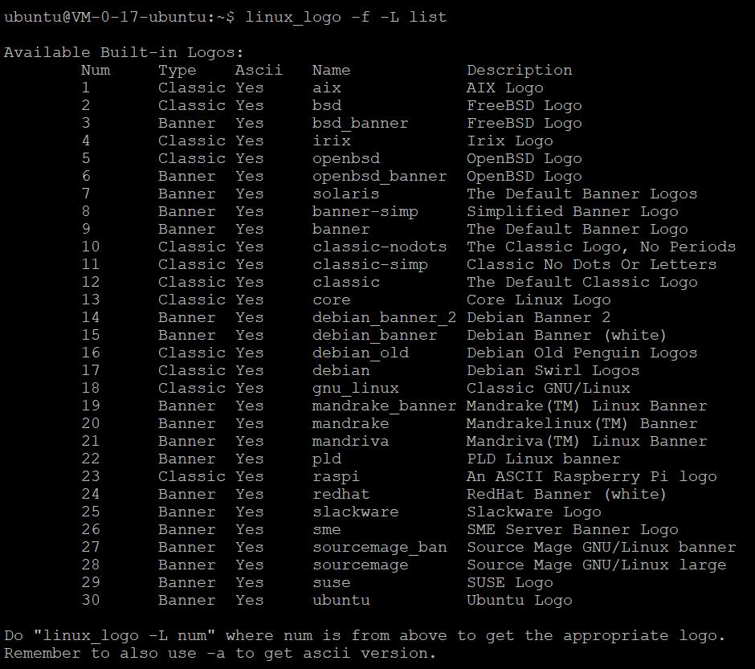Click 'The Default Banner Logos' description
This screenshot has height=669, width=755.
tap(582, 194)
